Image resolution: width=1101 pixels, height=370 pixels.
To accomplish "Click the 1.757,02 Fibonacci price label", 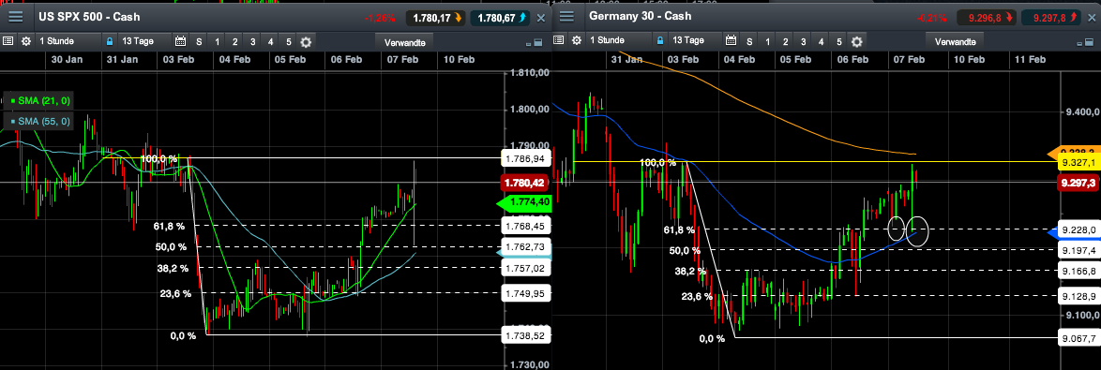I will 527,268.
